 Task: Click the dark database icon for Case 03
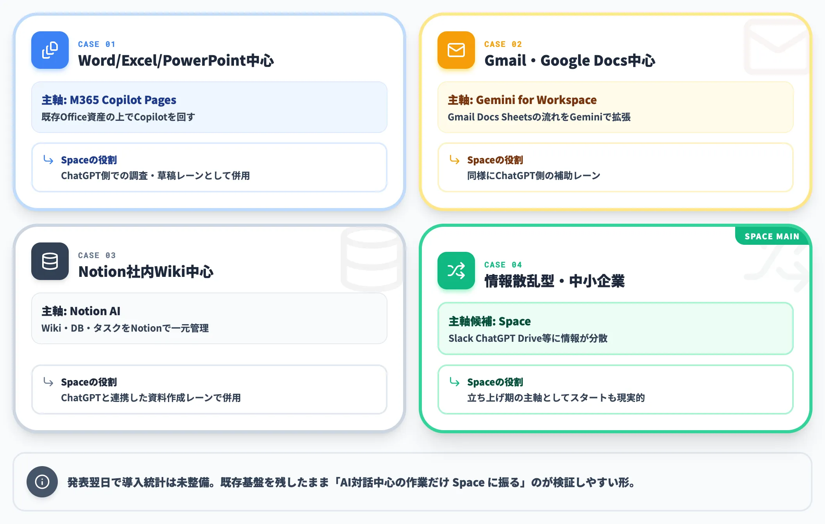(50, 261)
